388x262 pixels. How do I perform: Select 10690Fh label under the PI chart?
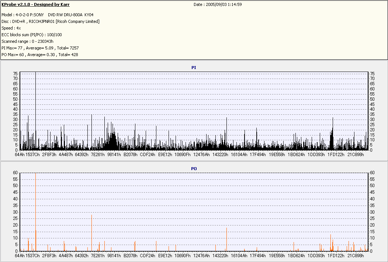click(x=183, y=155)
